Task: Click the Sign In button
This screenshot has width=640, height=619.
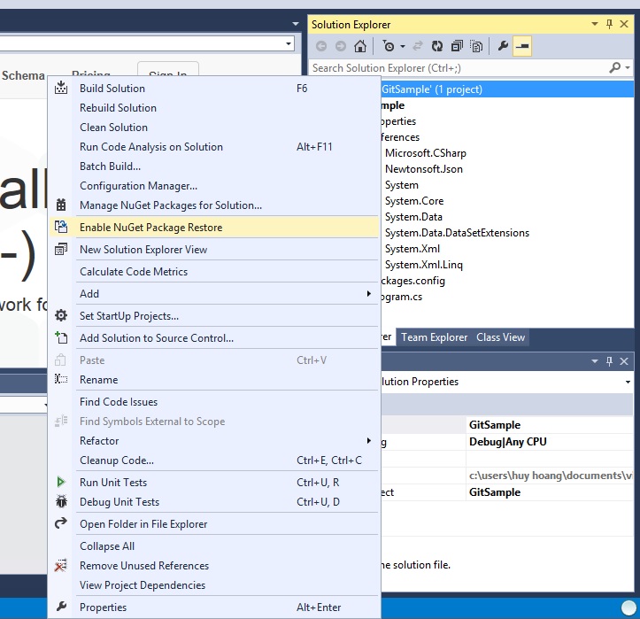Action: point(168,75)
